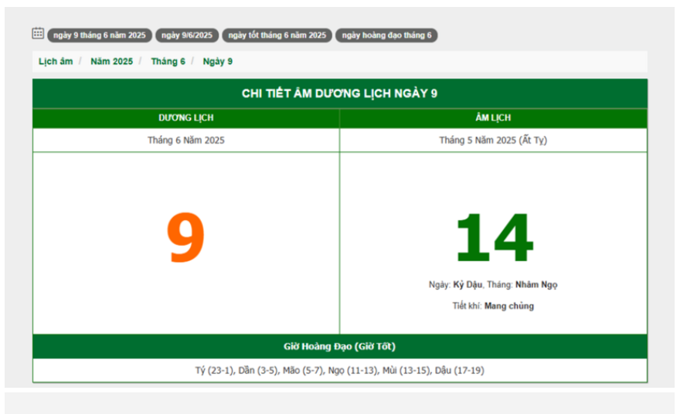Click 'Tháng 6 Năm 2025' solar month text
The image size is (687, 414).
(x=186, y=141)
